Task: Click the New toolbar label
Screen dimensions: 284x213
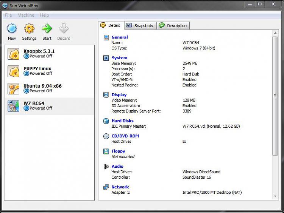Action: (12, 38)
